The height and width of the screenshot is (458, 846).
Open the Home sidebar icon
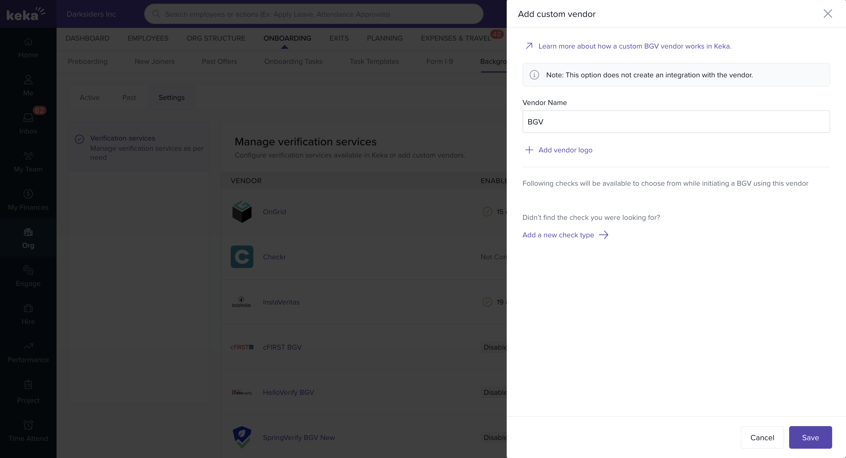point(28,42)
